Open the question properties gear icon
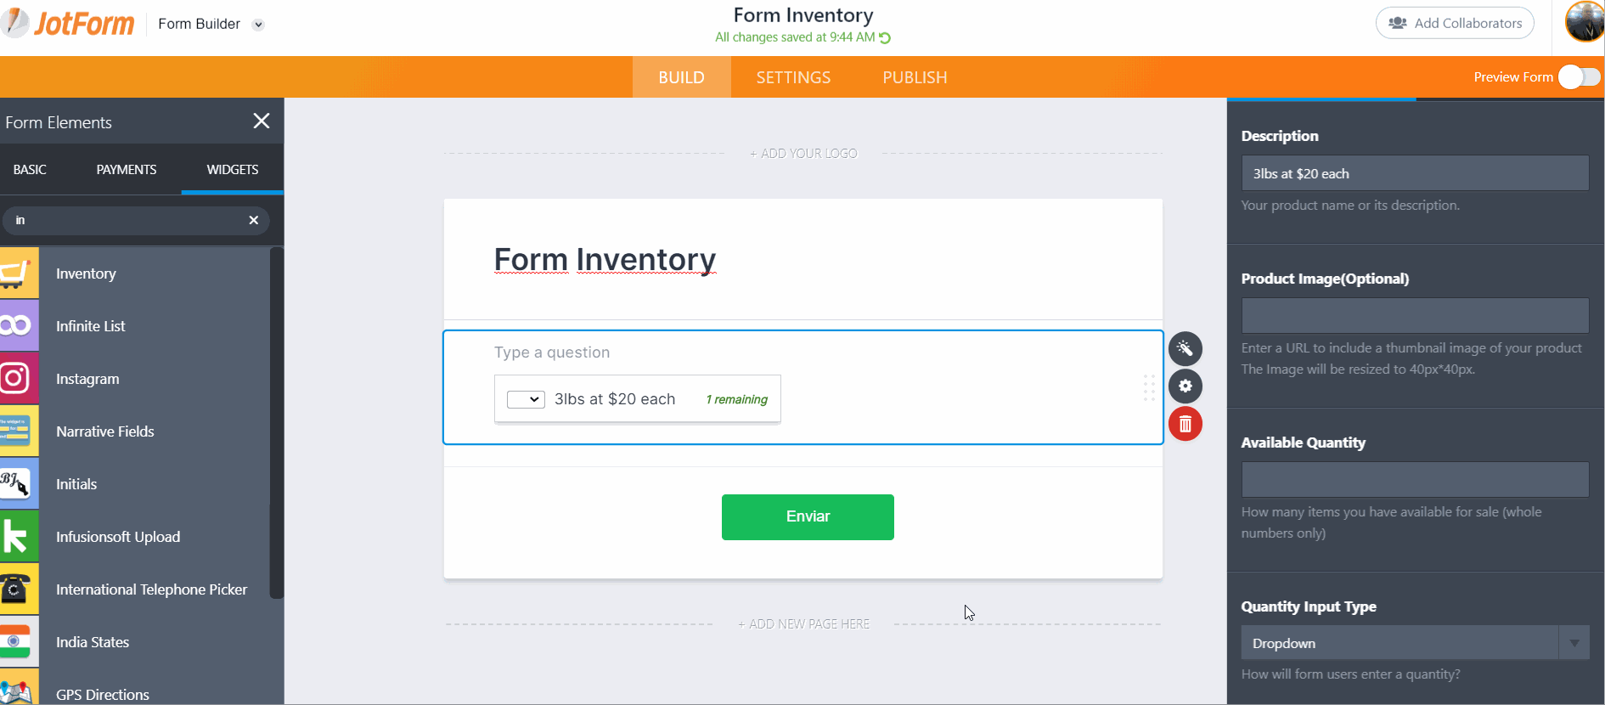This screenshot has height=705, width=1605. [x=1185, y=386]
